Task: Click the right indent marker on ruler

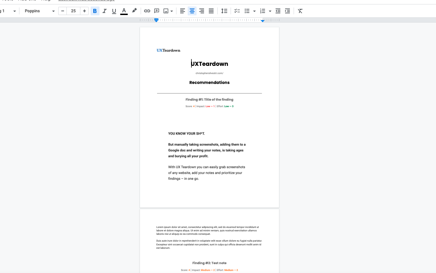Action: pos(263,21)
